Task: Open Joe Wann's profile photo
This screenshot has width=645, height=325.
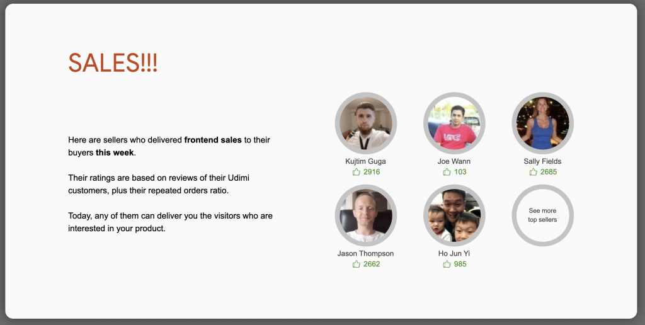Action: point(454,123)
